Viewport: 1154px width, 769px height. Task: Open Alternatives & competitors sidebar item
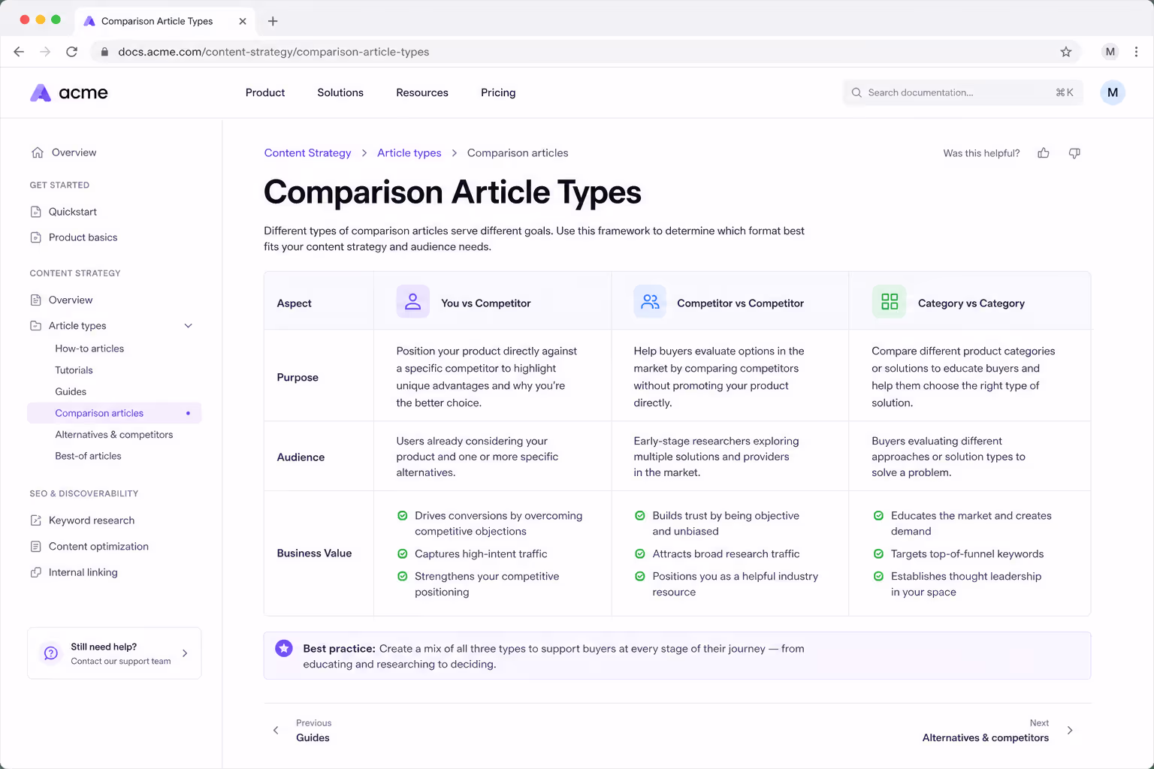(x=114, y=435)
